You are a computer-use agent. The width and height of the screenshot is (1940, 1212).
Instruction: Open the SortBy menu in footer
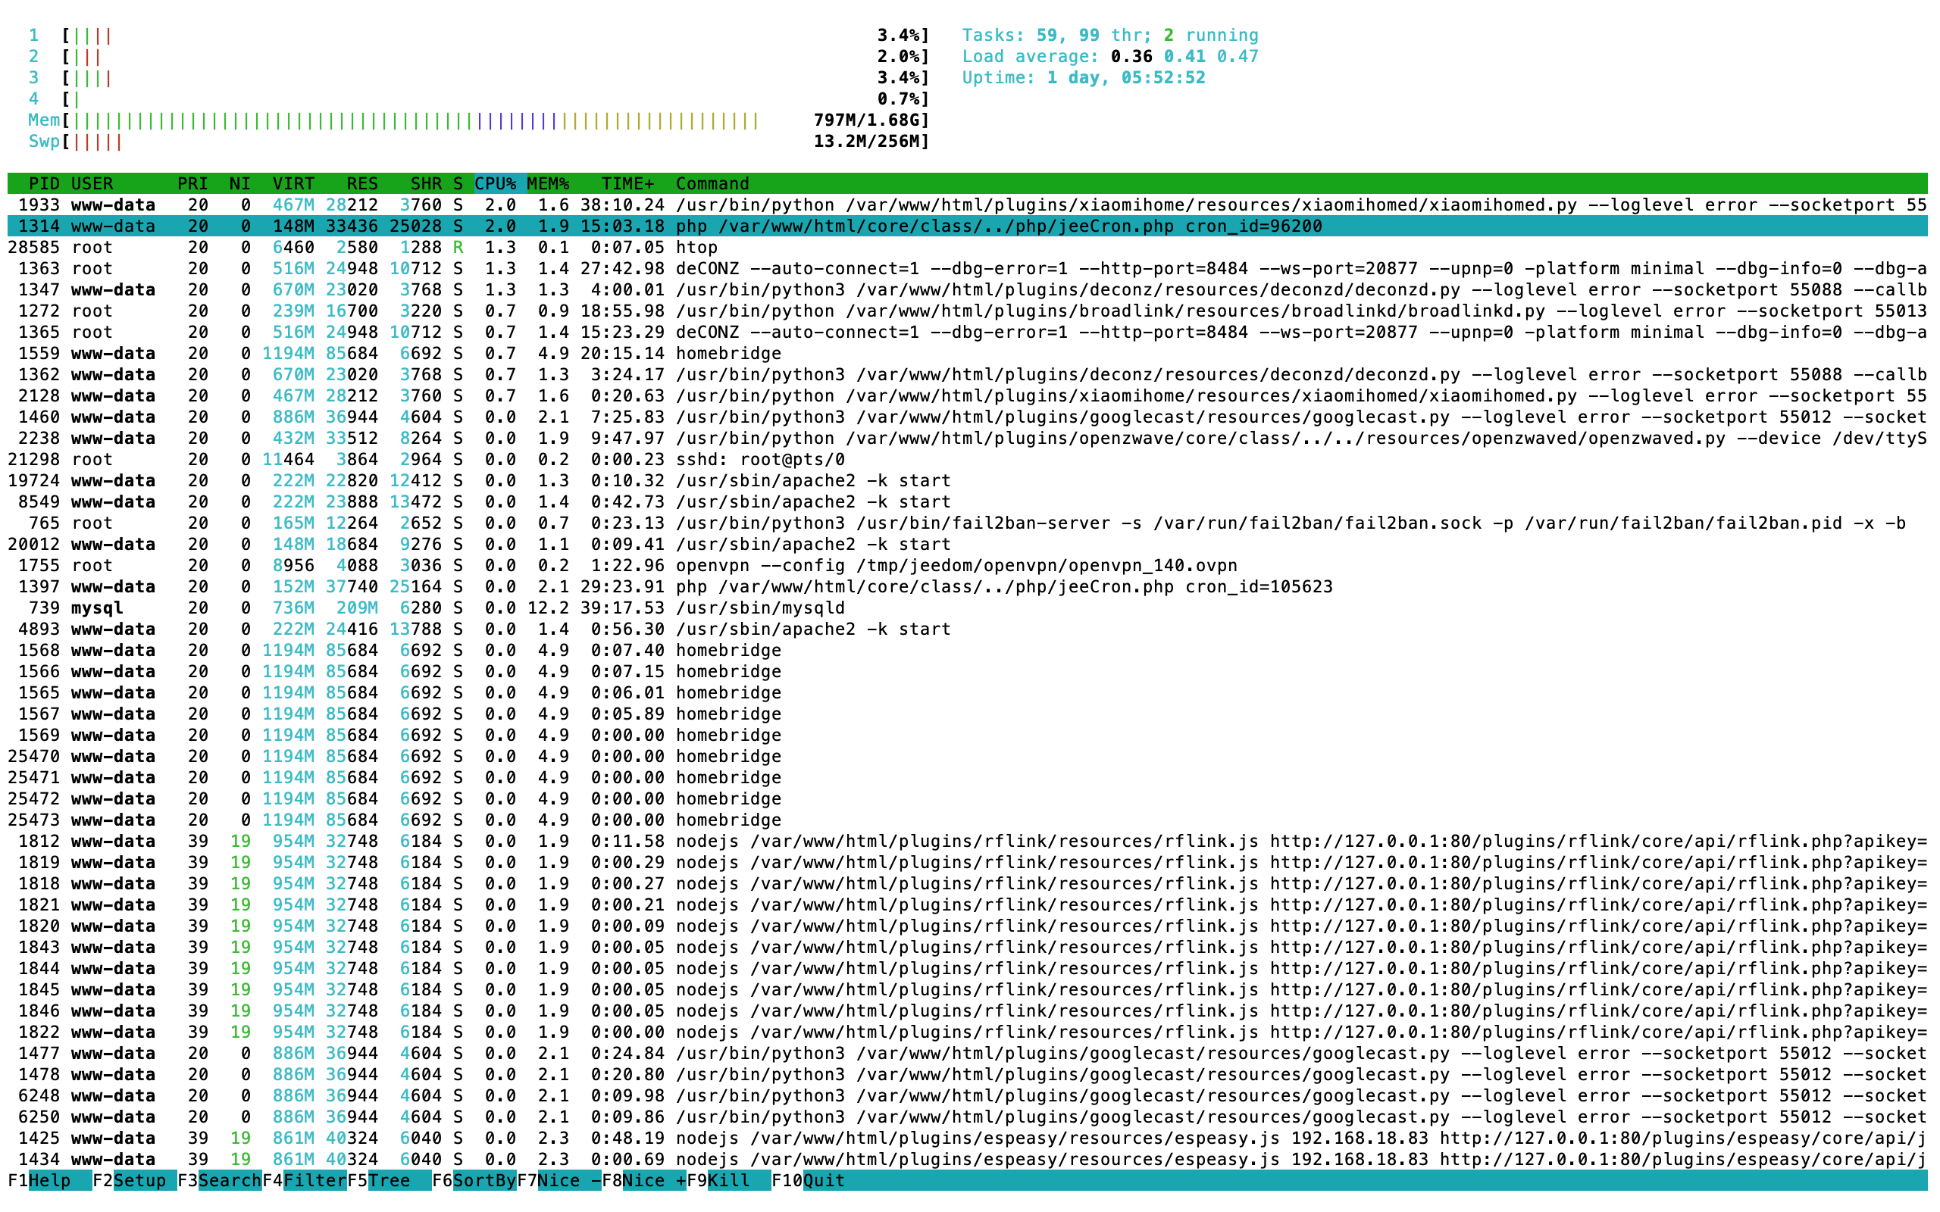(x=474, y=1180)
